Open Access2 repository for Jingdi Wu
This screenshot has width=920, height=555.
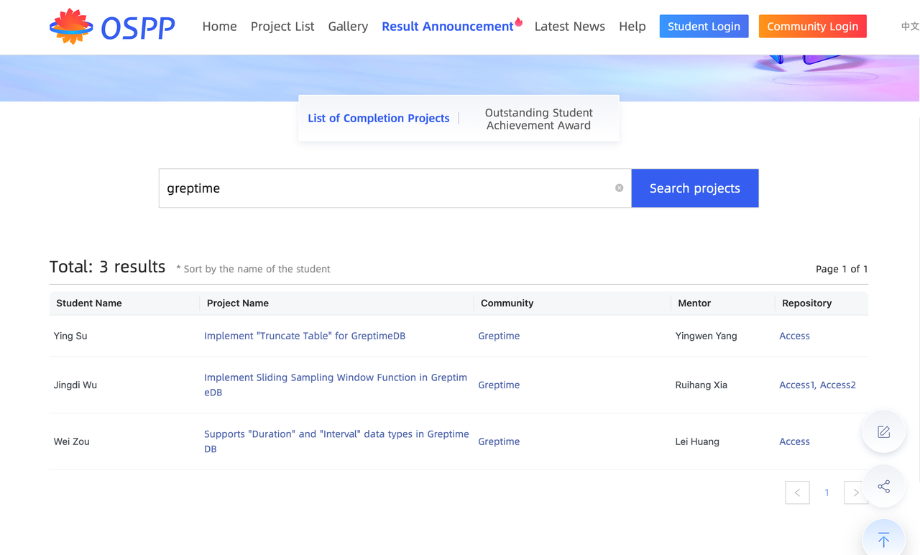(837, 385)
